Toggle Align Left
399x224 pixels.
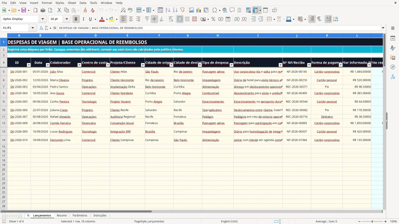(123, 19)
